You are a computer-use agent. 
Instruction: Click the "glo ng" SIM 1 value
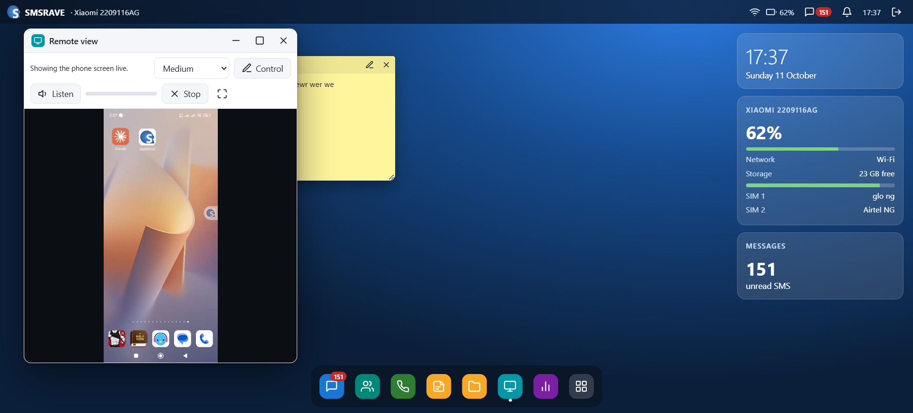884,196
